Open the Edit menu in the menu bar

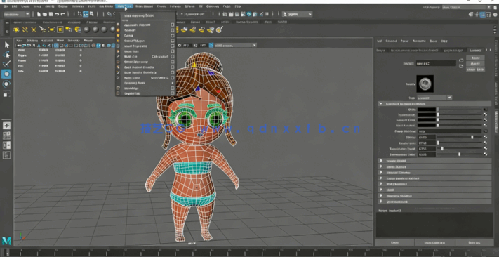coord(14,6)
